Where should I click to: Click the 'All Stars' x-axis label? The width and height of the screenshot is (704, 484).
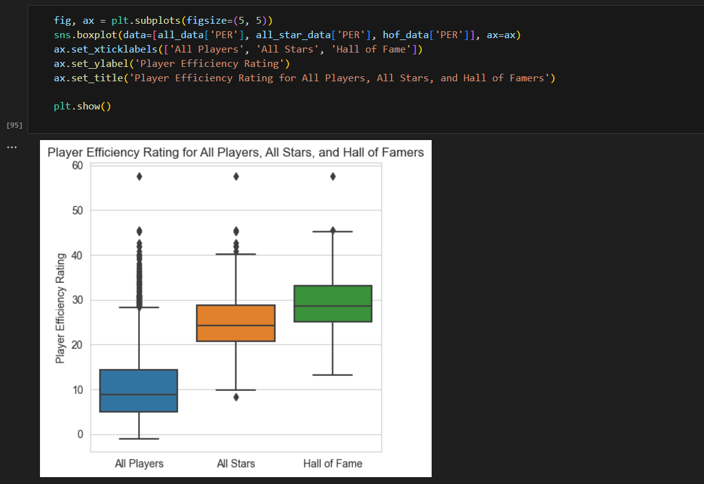[x=235, y=463]
